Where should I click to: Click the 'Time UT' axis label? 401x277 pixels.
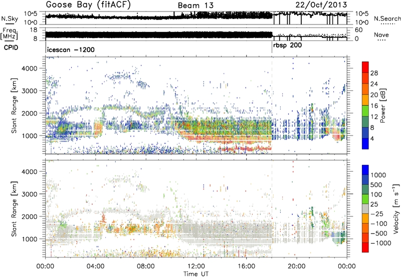[196, 274]
